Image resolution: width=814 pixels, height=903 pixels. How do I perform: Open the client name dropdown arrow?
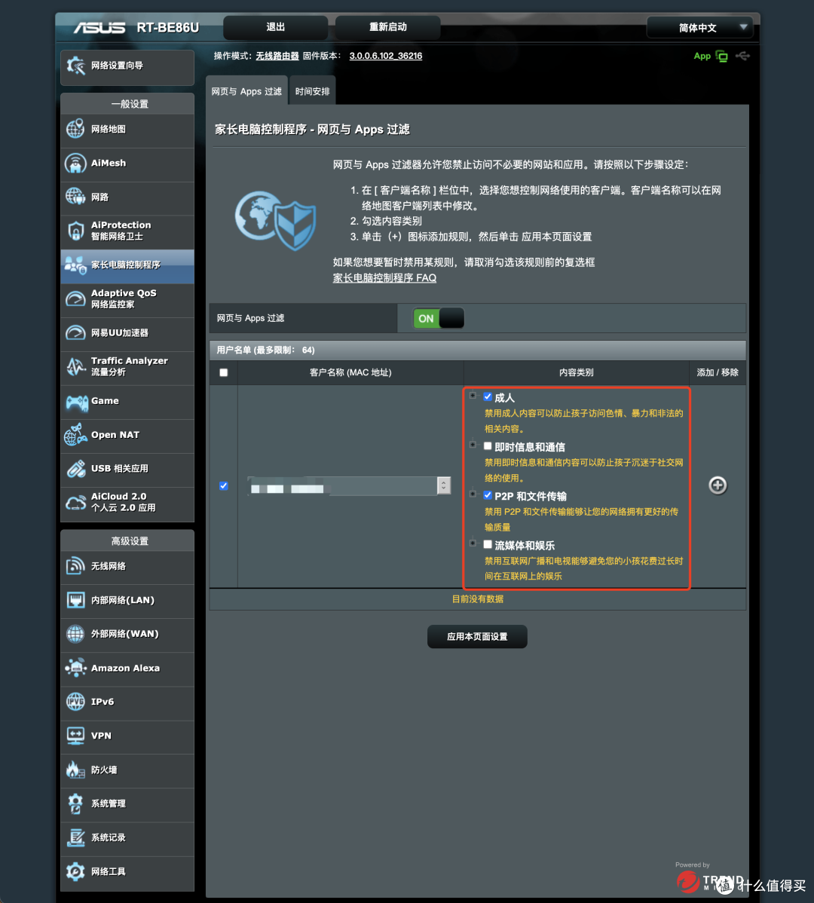pyautogui.click(x=444, y=485)
